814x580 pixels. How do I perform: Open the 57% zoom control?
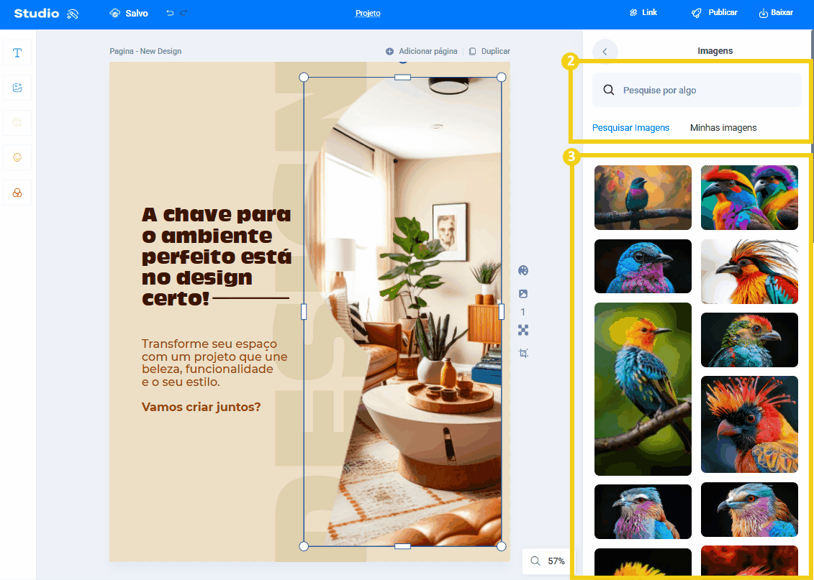click(548, 561)
